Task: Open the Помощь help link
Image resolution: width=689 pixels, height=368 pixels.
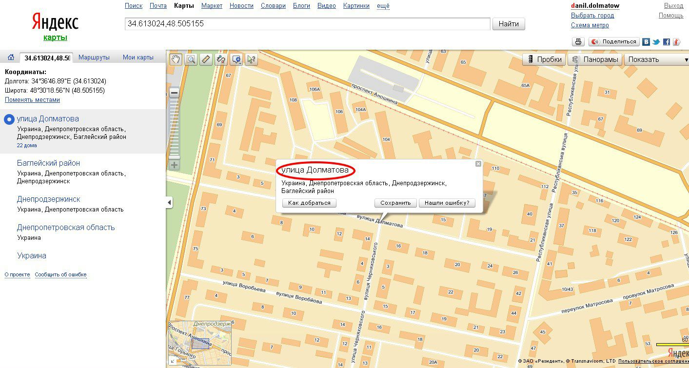Action: [x=671, y=16]
